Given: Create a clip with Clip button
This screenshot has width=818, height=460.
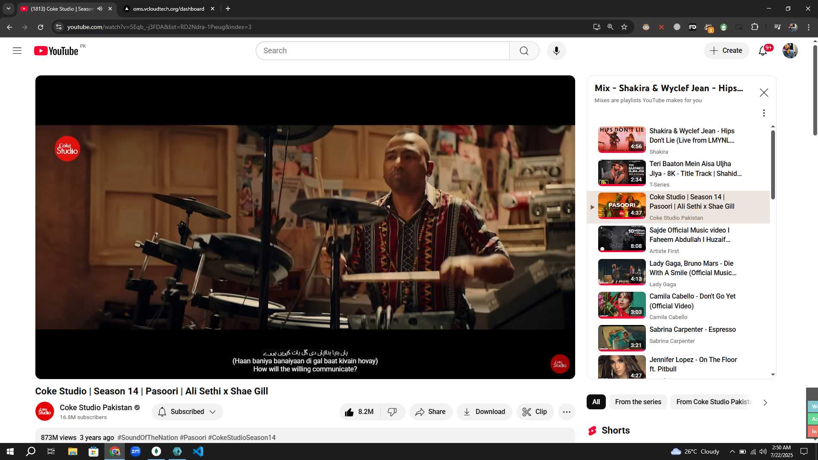Looking at the screenshot, I should point(535,412).
